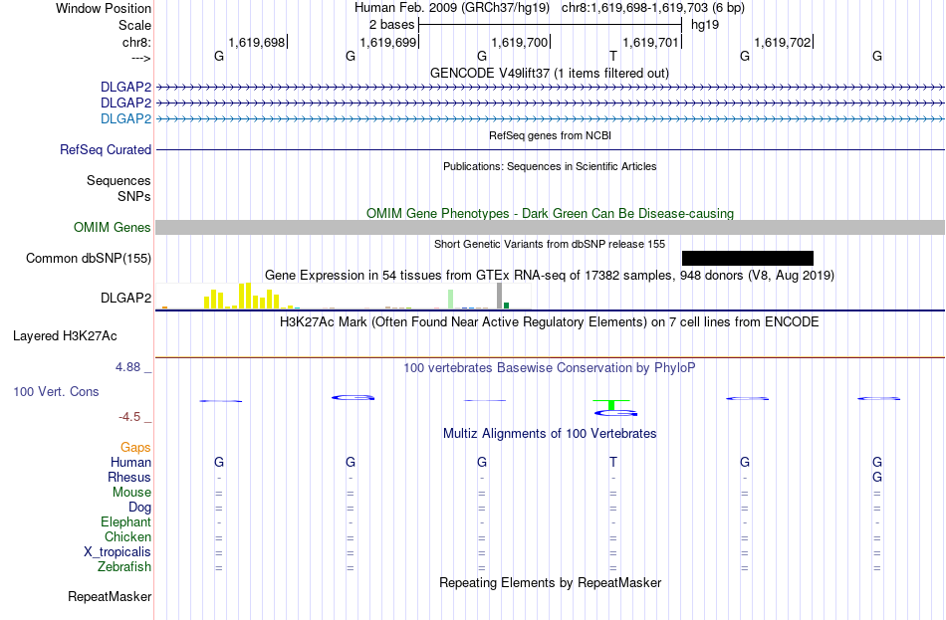
Task: Click light green bar in GTEx chart
Action: pyautogui.click(x=450, y=300)
